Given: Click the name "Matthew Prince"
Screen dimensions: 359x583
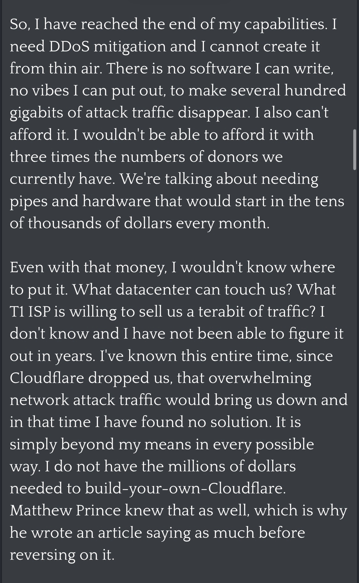Looking at the screenshot, I should [65, 511].
